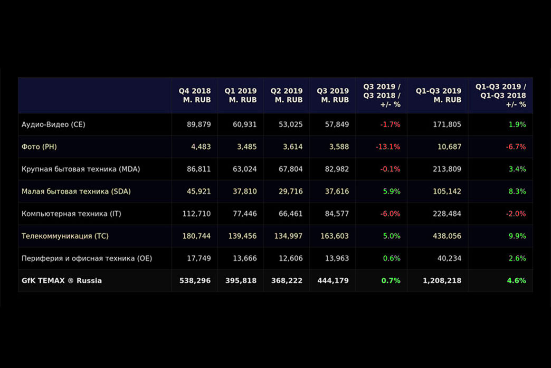This screenshot has height=368, width=551.
Task: Click the value 89,879 in the CE row
Action: coord(199,124)
